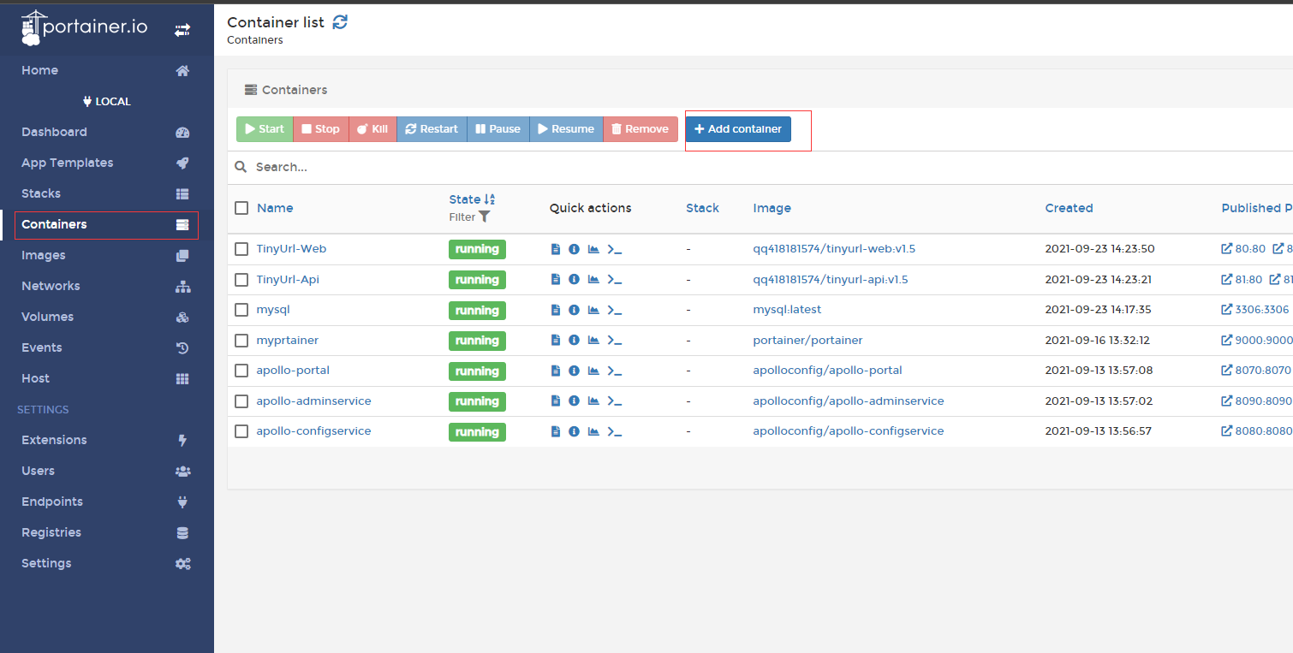
Task: Check the TinyUrl-Api container checkbox
Action: [241, 280]
